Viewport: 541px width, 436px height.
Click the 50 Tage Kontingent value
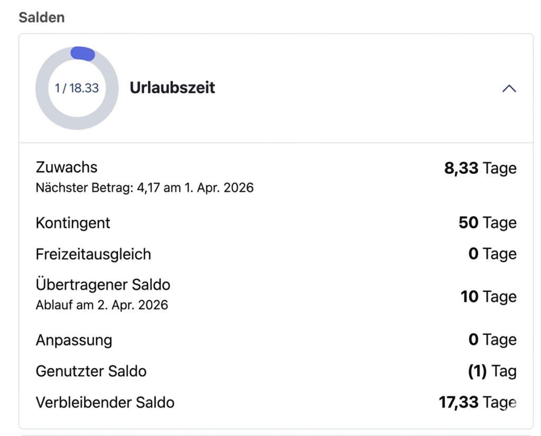pyautogui.click(x=487, y=223)
